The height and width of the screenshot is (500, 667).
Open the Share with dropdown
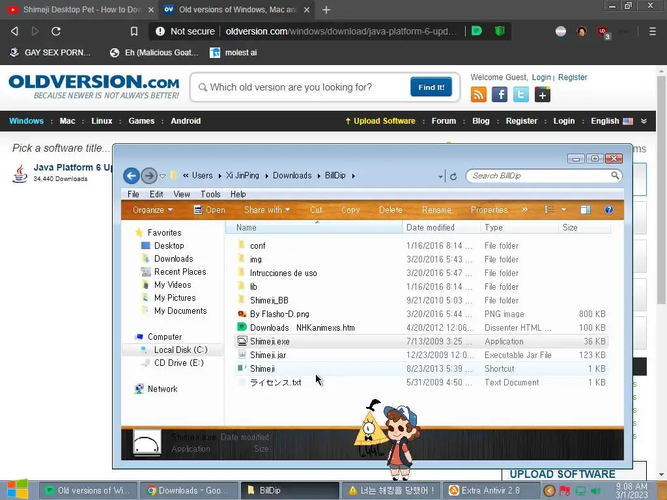267,210
